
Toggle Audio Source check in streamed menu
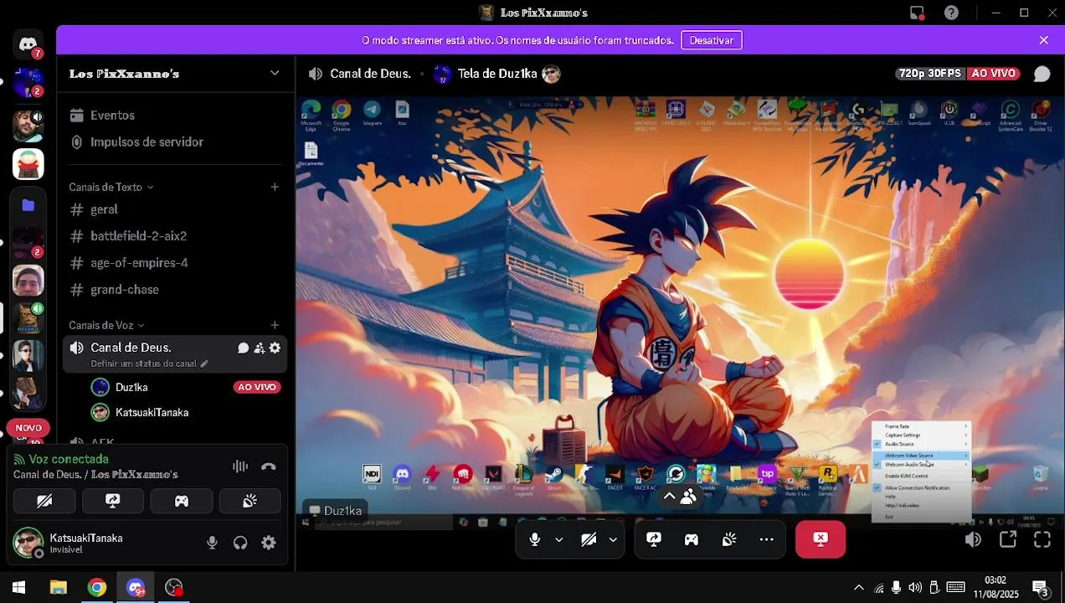[920, 444]
